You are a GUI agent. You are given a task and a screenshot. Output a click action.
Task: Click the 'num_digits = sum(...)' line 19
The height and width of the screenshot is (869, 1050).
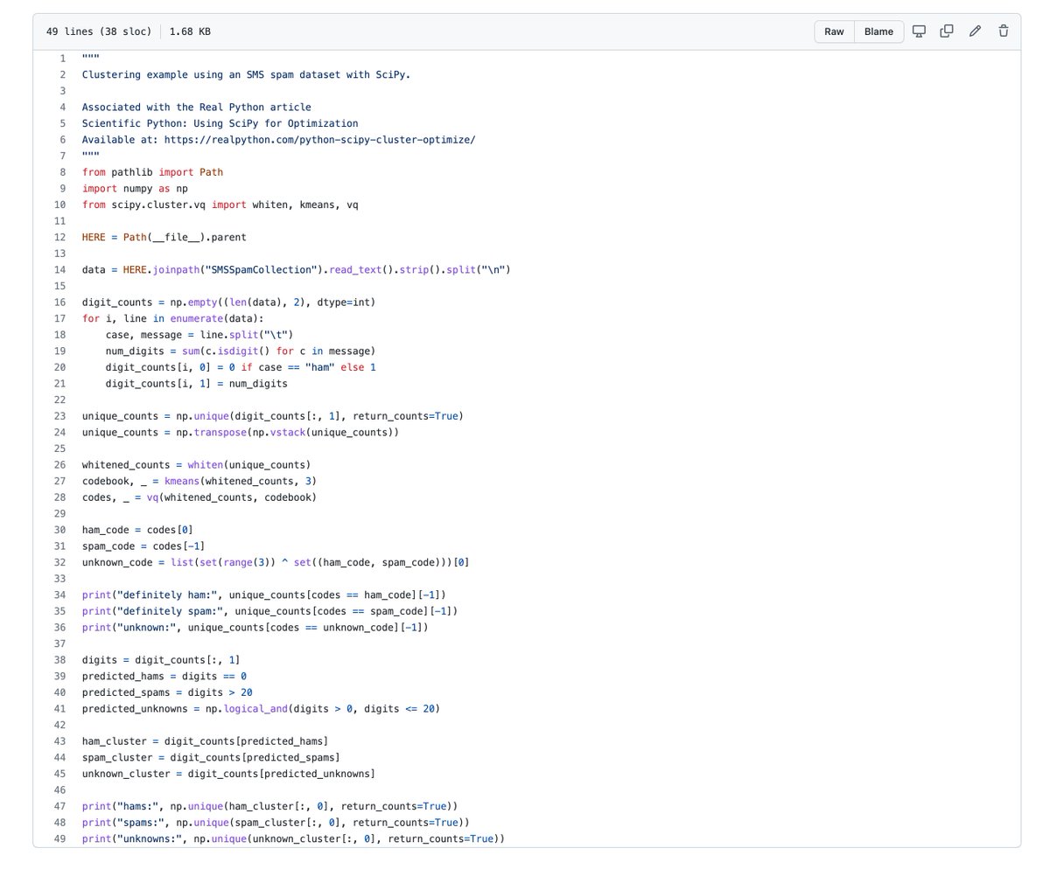[241, 351]
